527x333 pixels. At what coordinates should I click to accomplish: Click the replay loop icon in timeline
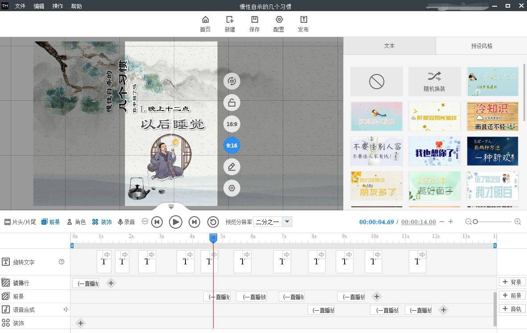coord(213,222)
